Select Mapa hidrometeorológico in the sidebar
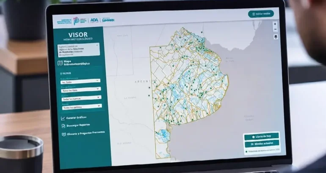Viewport: 326px width, 173px height. (x=74, y=63)
